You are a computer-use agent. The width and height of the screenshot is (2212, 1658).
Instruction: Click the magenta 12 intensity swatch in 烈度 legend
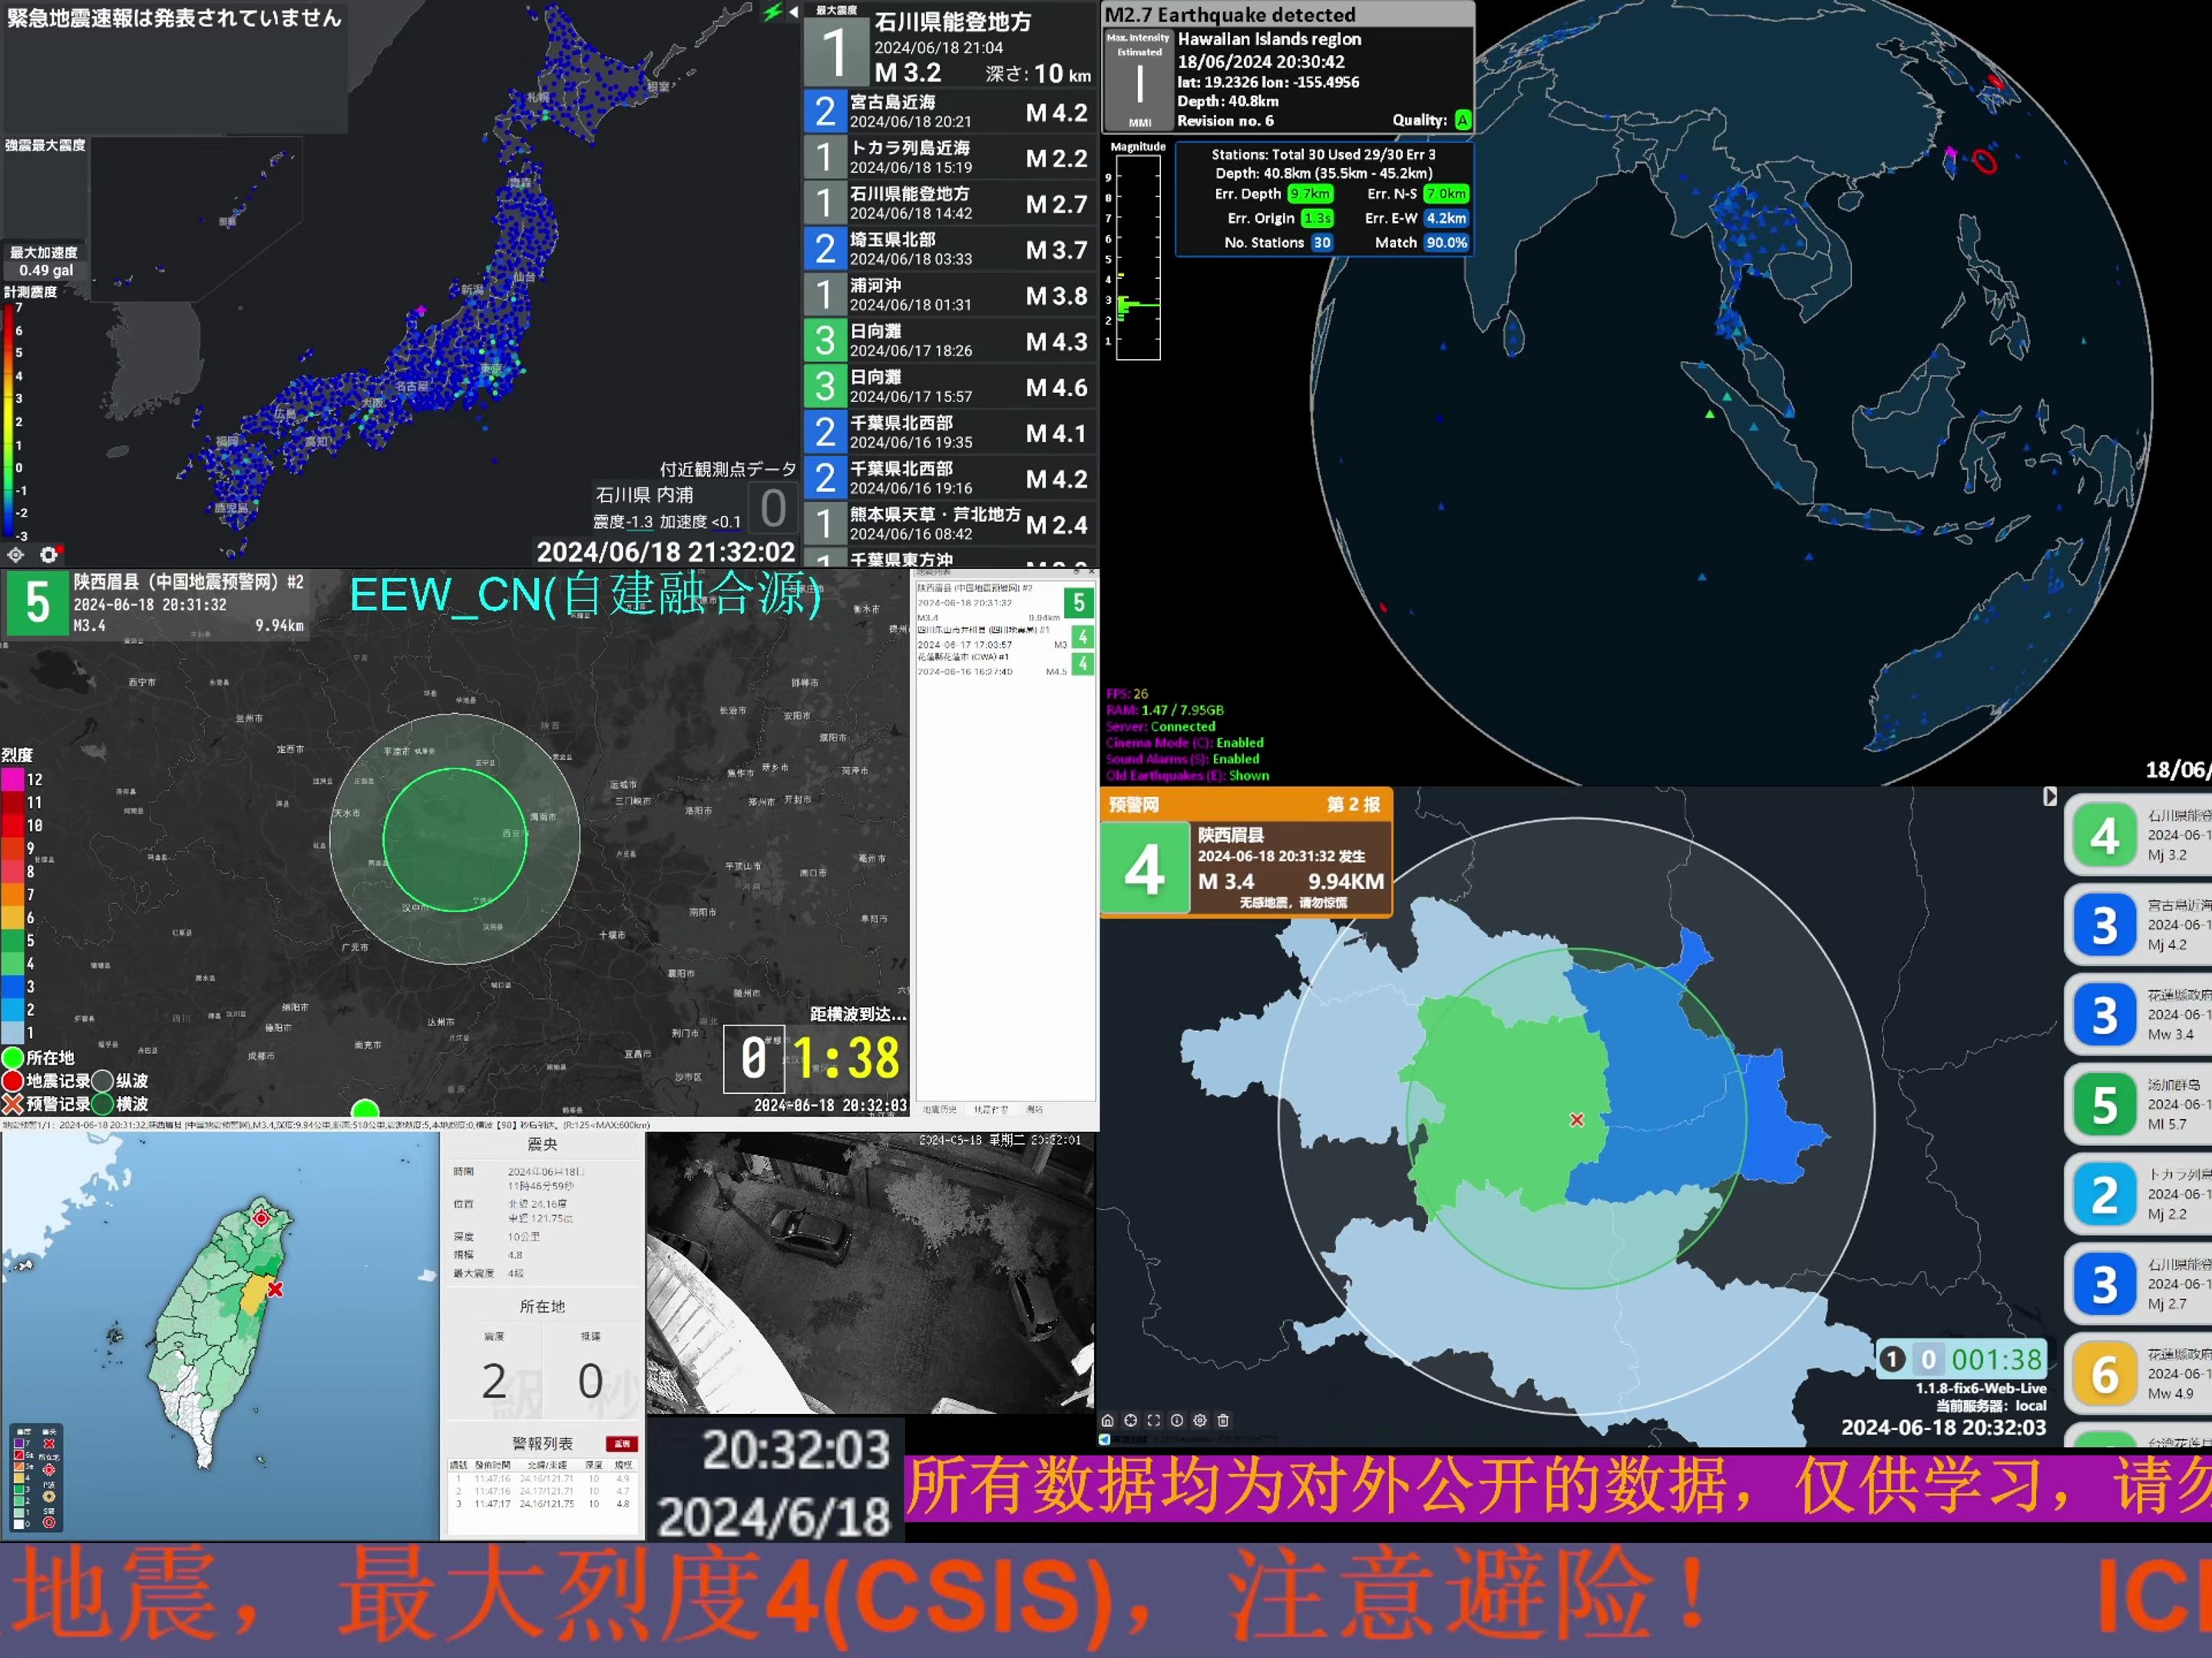point(12,779)
